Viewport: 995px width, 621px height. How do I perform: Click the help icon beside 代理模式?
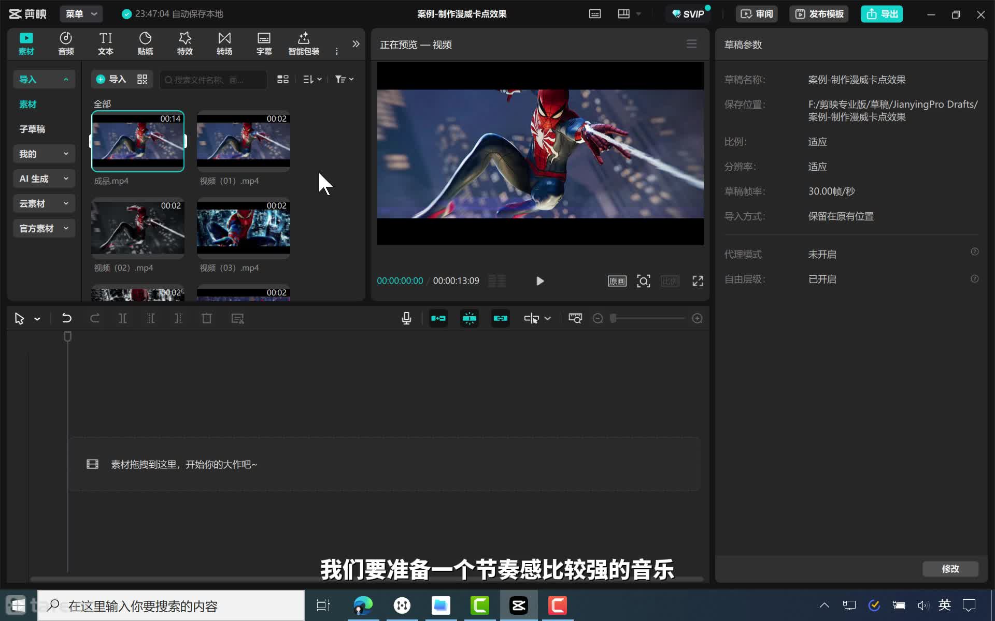[975, 252]
